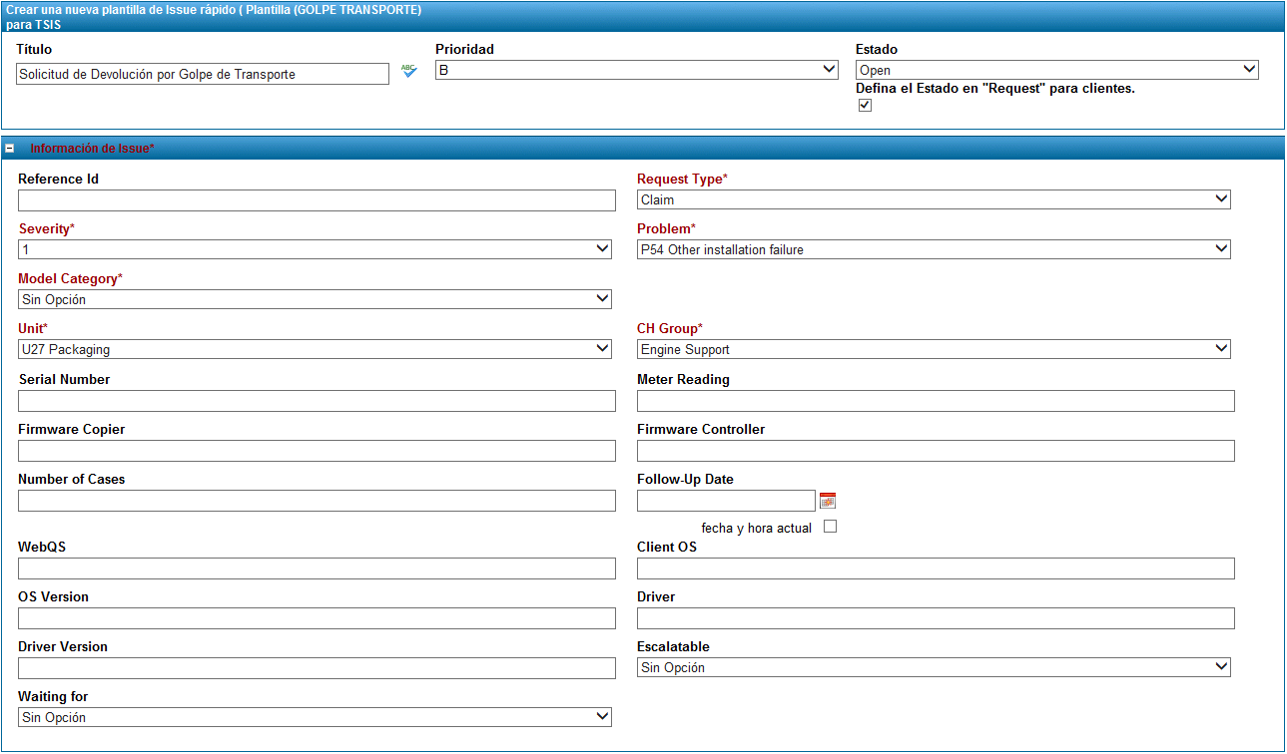Select the Meter Reading input box
The width and height of the screenshot is (1287, 754).
point(936,401)
